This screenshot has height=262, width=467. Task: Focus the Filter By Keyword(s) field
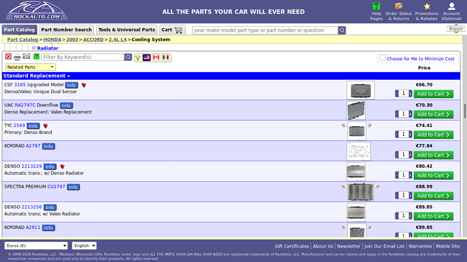(83, 57)
